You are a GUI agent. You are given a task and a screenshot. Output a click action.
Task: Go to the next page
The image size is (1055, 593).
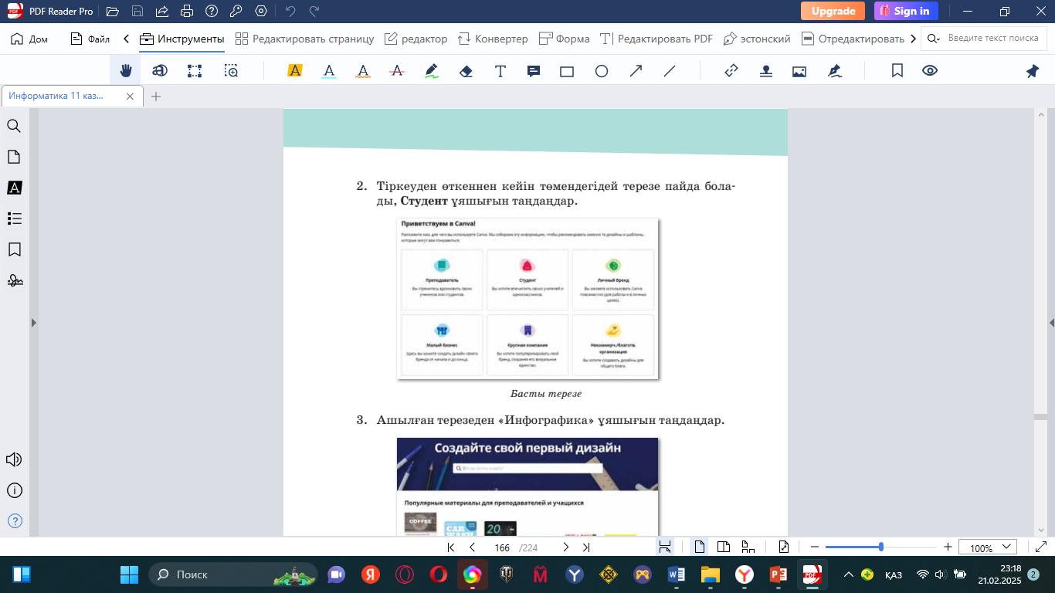coord(565,547)
